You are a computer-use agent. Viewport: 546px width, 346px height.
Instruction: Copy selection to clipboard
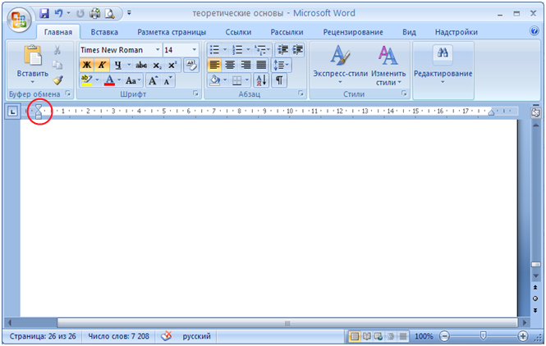point(57,65)
